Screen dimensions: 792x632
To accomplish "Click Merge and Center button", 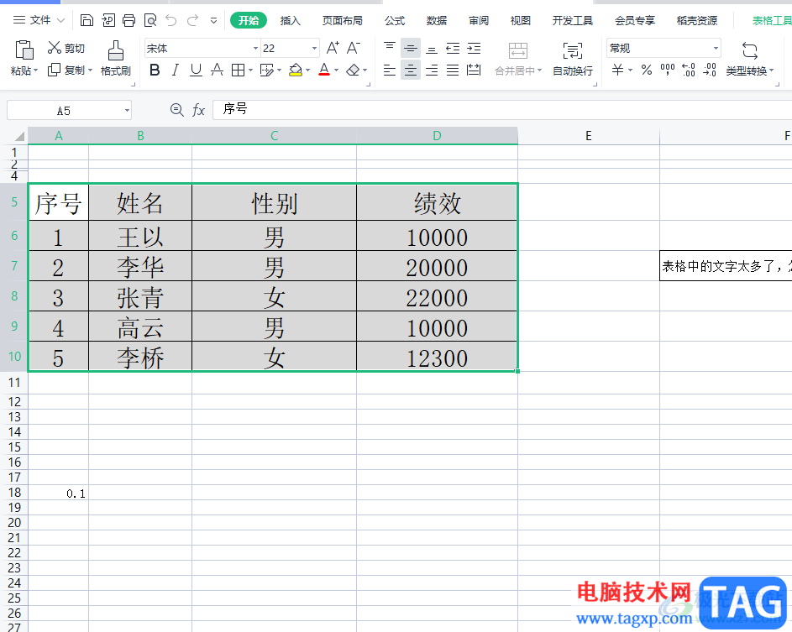I will pyautogui.click(x=518, y=59).
